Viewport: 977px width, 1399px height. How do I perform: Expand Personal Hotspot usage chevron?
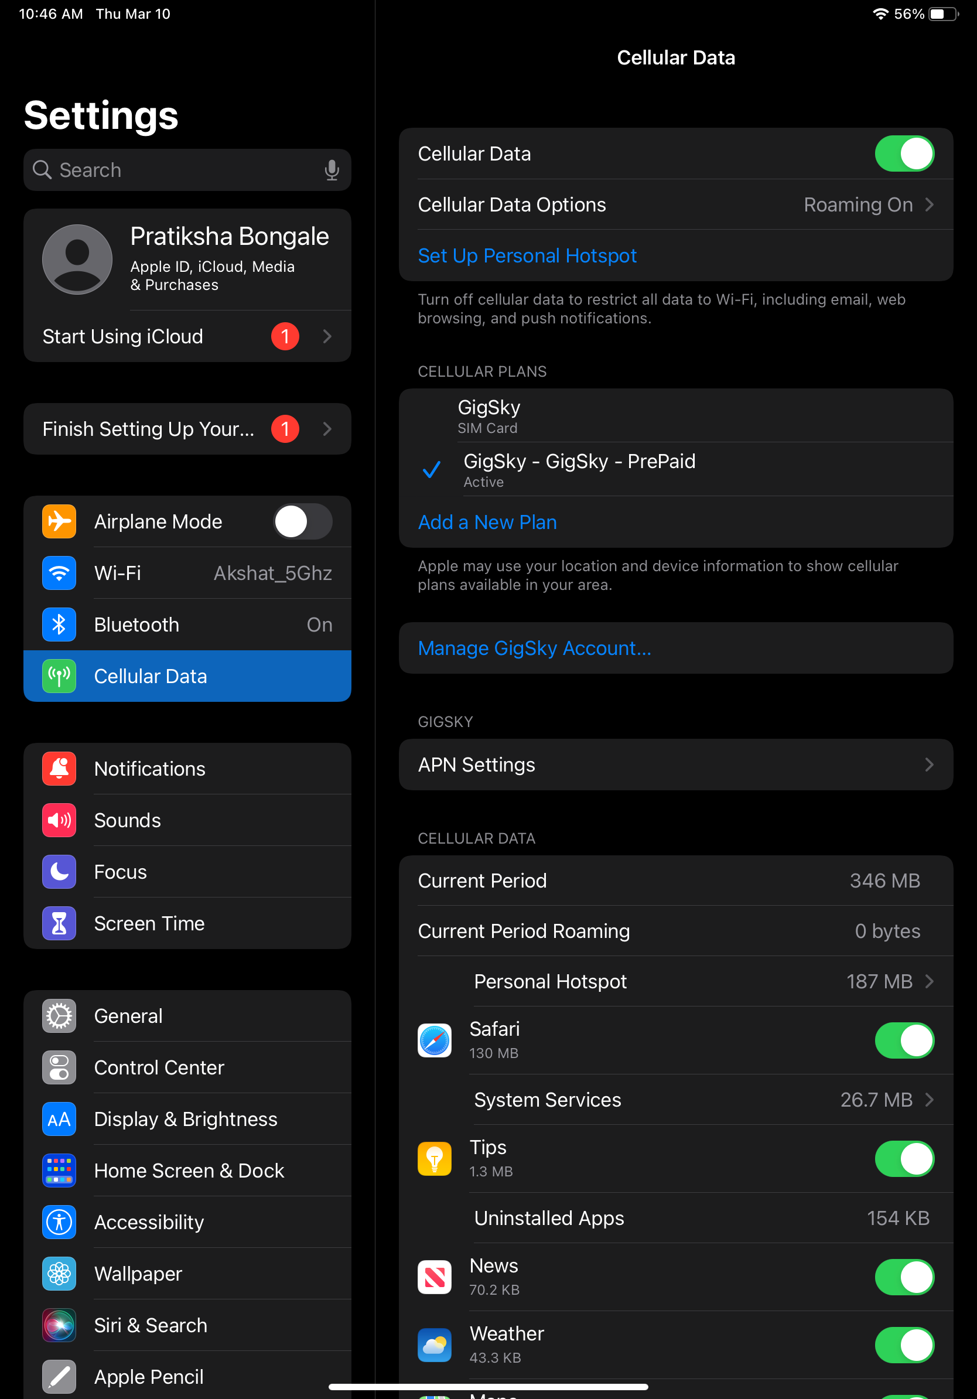930,981
